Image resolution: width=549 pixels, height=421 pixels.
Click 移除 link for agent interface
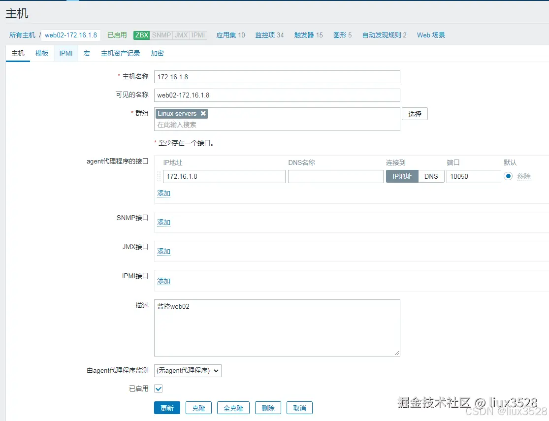point(524,177)
